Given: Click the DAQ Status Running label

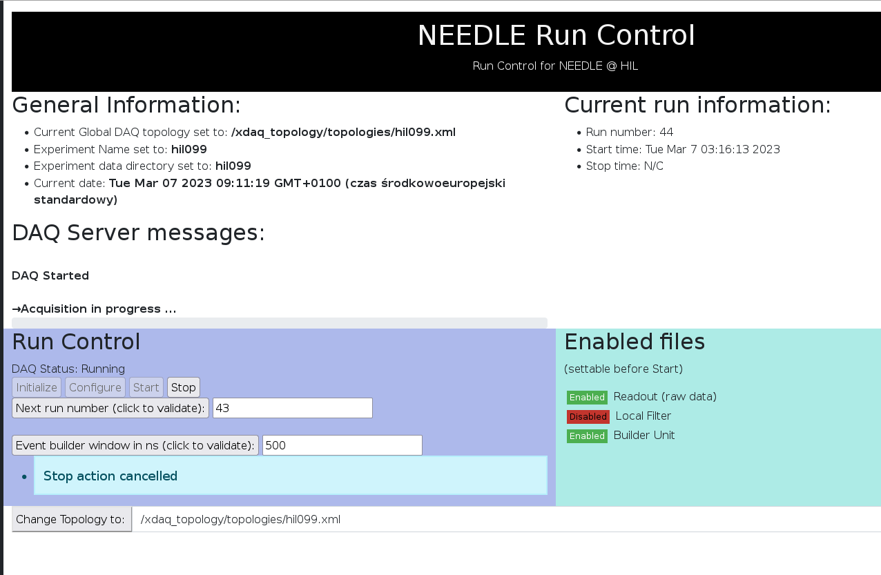Looking at the screenshot, I should click(x=67, y=369).
